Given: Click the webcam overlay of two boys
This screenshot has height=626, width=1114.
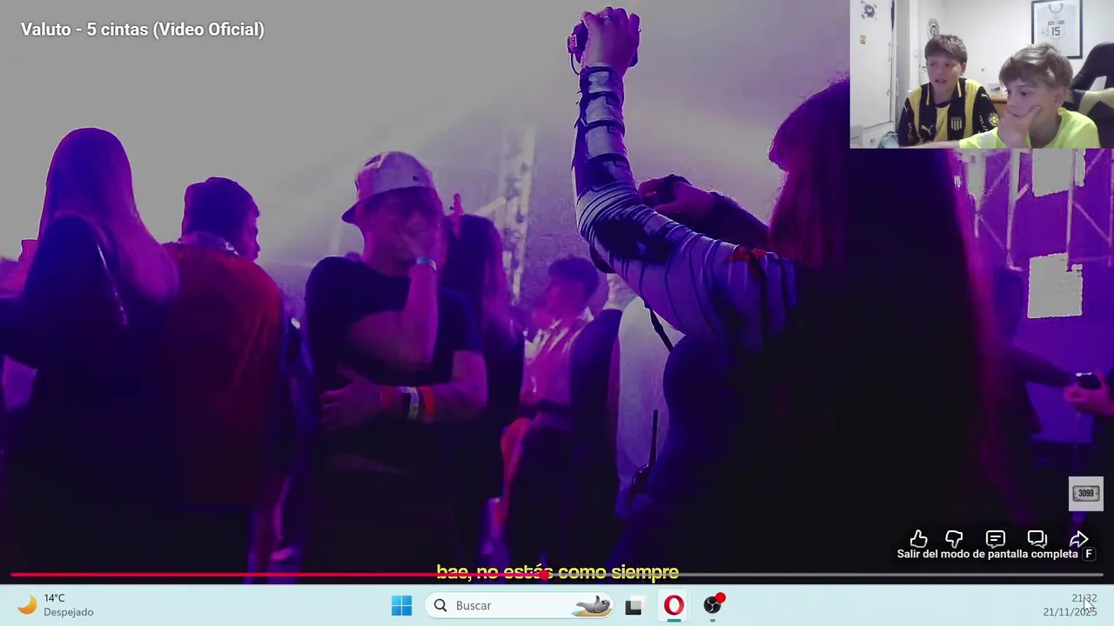Looking at the screenshot, I should coord(982,74).
